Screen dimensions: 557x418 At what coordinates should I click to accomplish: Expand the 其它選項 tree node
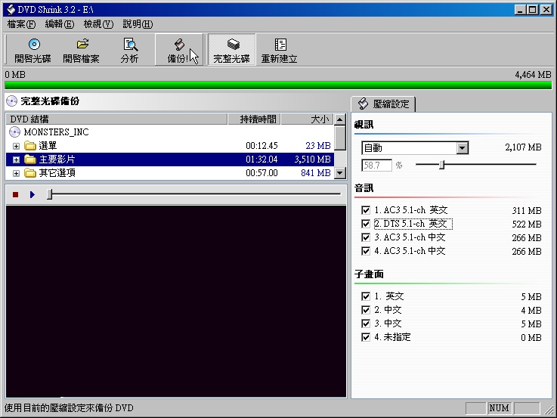pyautogui.click(x=16, y=173)
